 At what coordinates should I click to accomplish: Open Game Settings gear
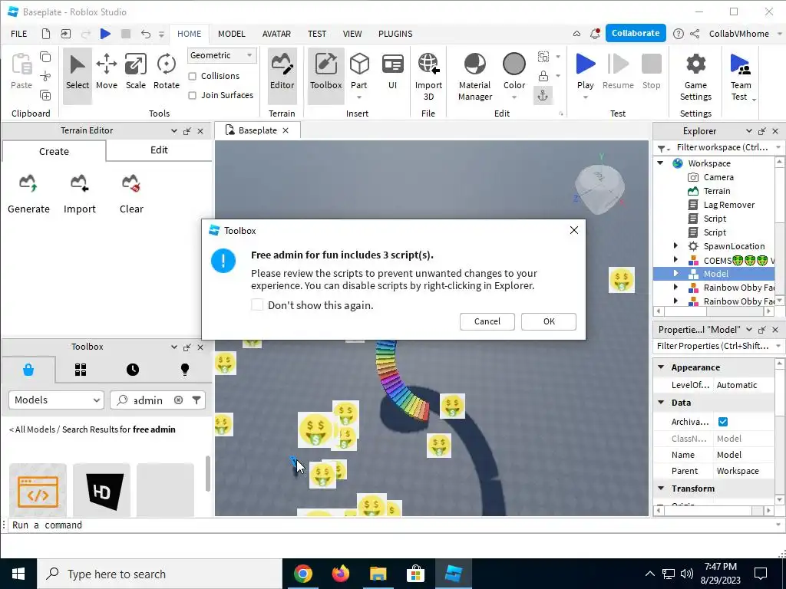click(x=695, y=76)
